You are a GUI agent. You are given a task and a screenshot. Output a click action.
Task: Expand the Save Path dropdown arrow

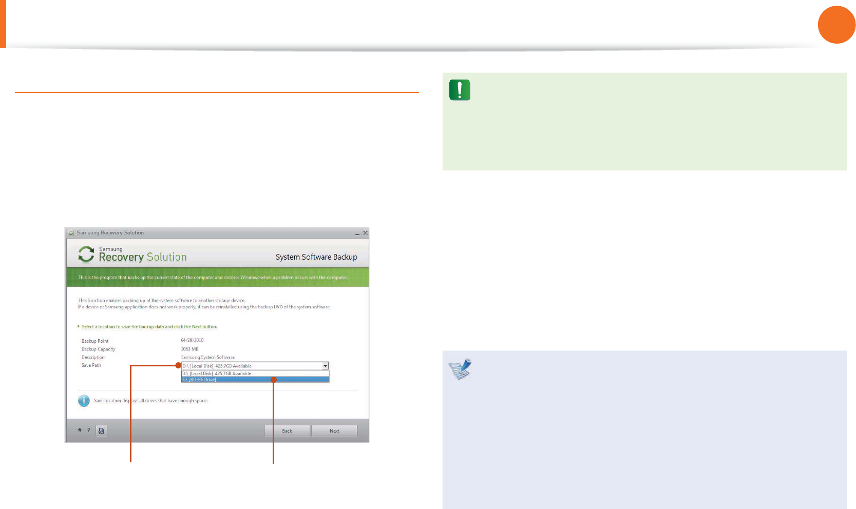pos(325,366)
